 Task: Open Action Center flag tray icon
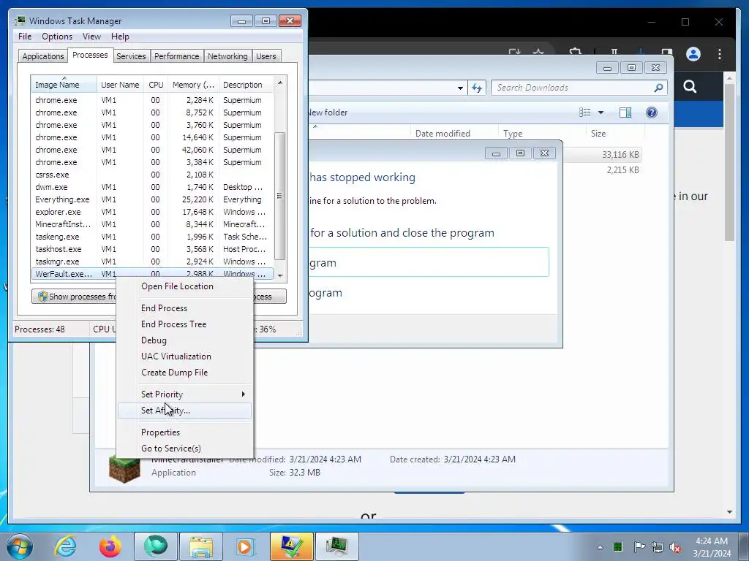639,546
